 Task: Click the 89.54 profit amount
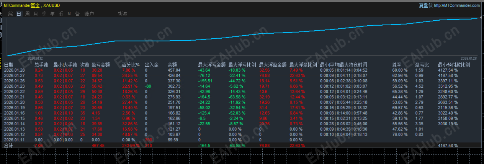[x=97, y=75]
